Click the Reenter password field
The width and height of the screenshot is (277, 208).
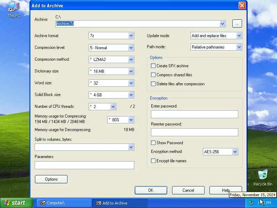tap(195, 132)
